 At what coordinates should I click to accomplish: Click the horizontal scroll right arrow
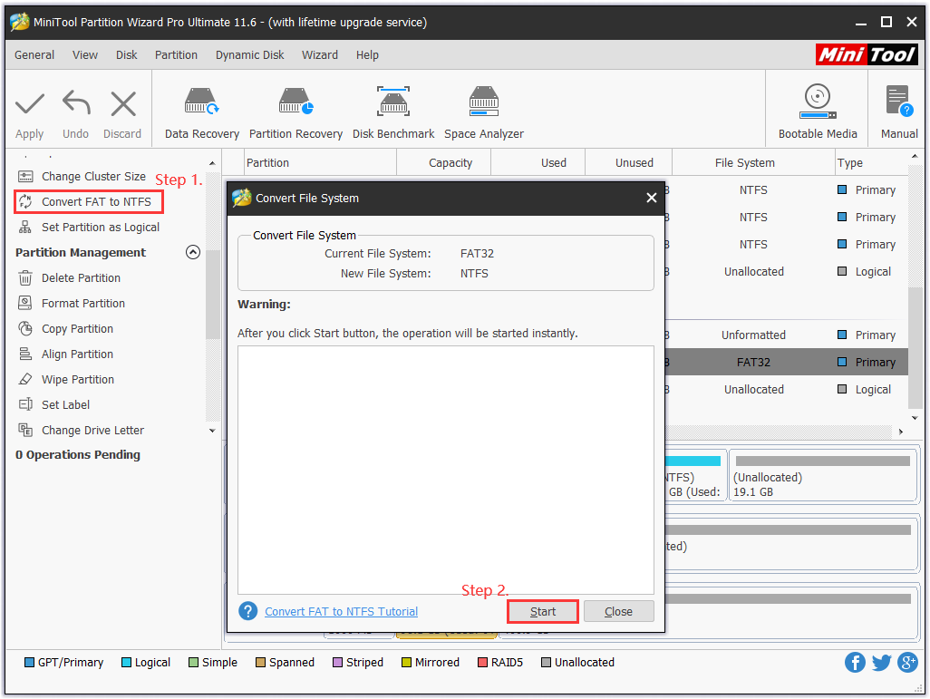point(900,432)
